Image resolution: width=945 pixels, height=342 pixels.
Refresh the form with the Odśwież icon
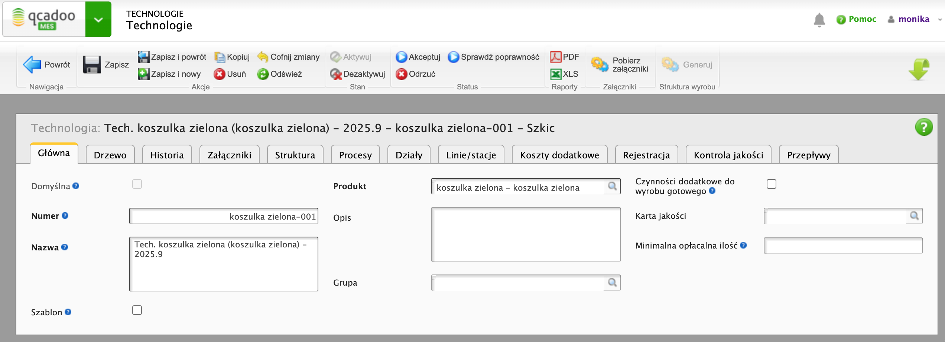263,74
